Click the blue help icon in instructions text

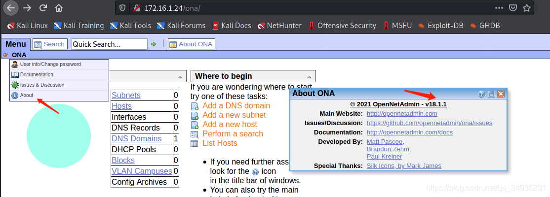255,172
